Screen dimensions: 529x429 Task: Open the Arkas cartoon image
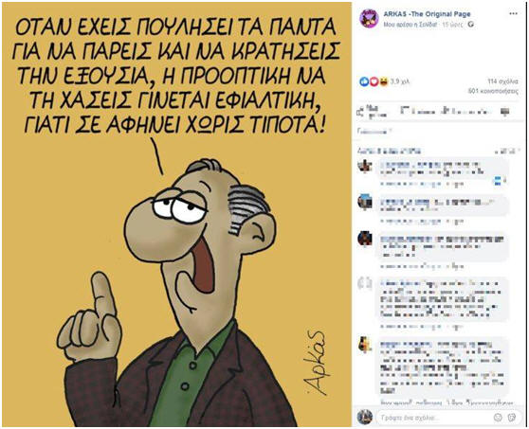coord(176,214)
